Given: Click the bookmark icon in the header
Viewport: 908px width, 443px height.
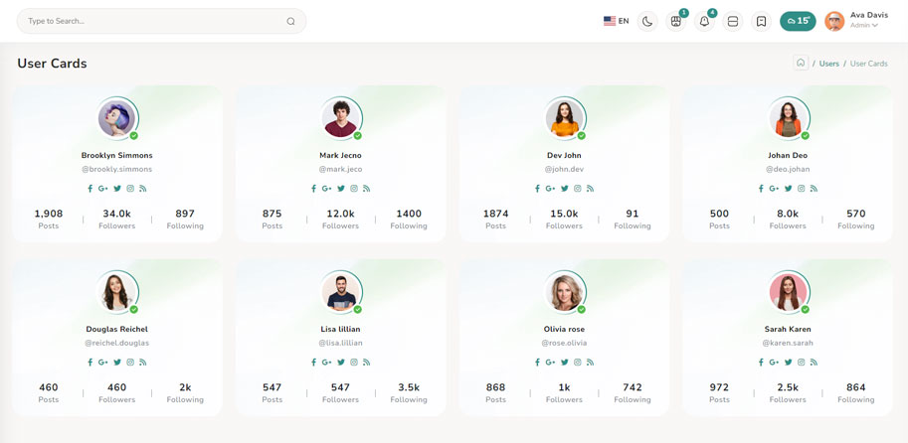Looking at the screenshot, I should [x=761, y=21].
